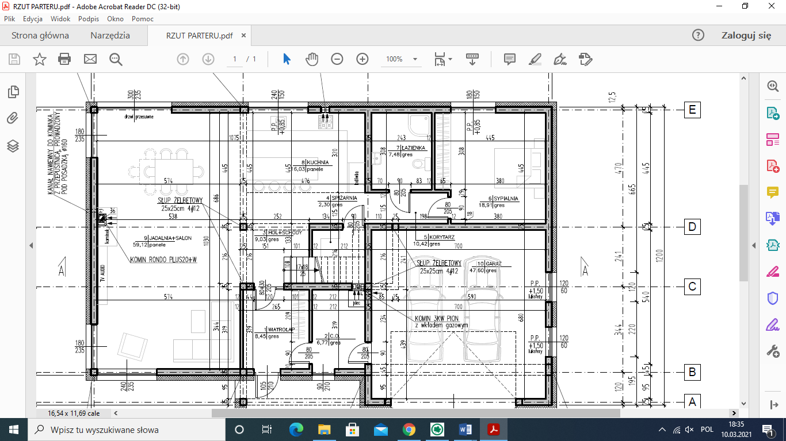
Task: Open Create PDF tool in right pane
Action: (x=773, y=166)
